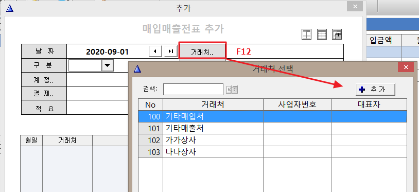419x192 pixels.
Task: Close the 추가 window
Action: point(355,6)
